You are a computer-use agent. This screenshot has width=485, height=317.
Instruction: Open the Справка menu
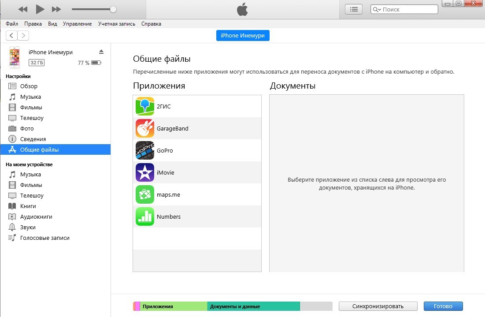(151, 24)
